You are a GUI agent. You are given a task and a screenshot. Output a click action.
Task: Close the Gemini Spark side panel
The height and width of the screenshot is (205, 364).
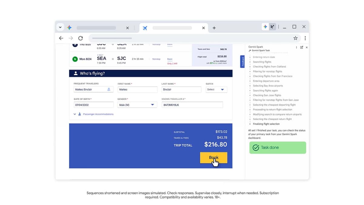(x=307, y=47)
